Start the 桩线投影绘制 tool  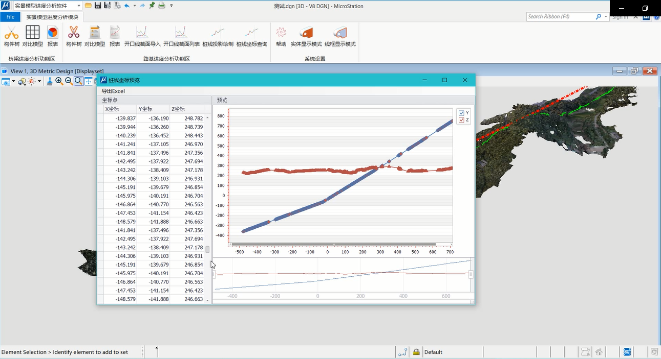click(218, 36)
